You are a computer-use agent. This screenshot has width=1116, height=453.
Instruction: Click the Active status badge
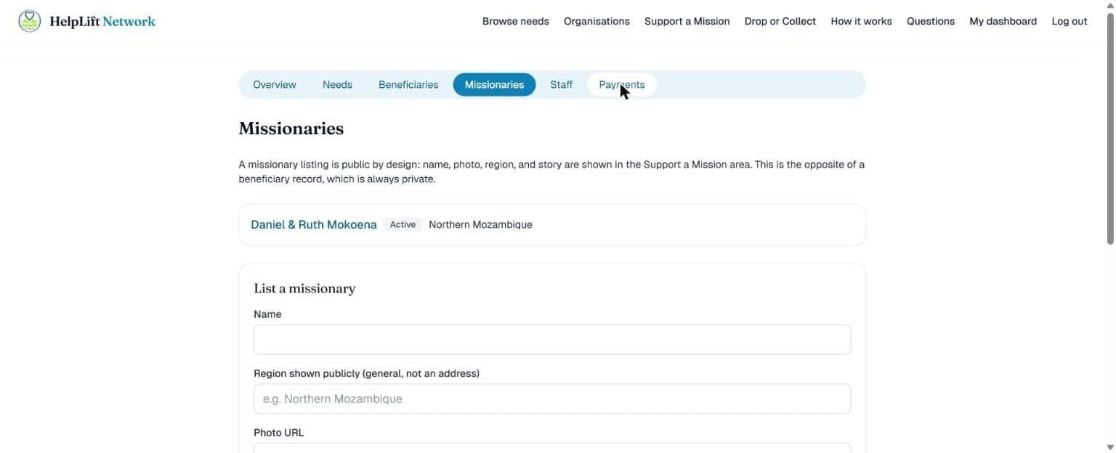(403, 225)
